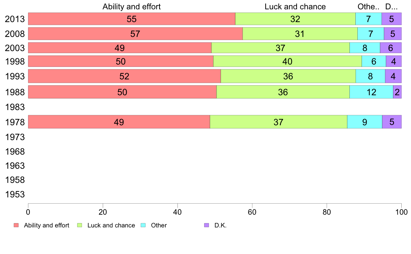
Task: Click the 1988 D.K. segment showing 2
Action: (x=398, y=92)
